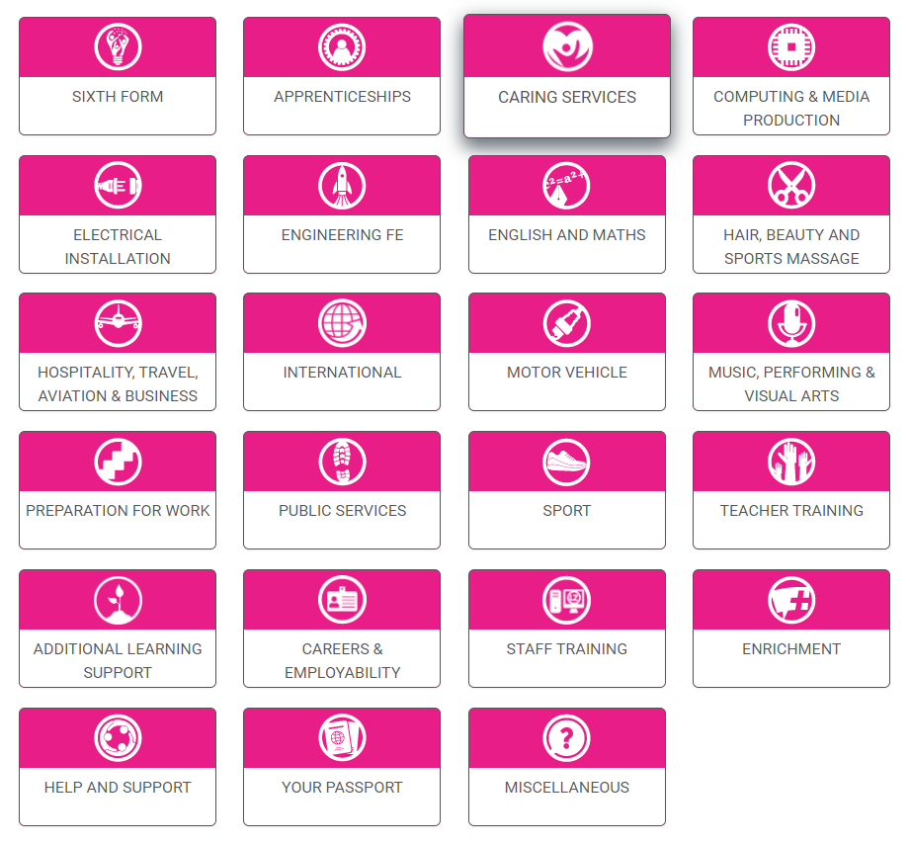This screenshot has width=910, height=844.
Task: Open MISCELLANEOUS category label
Action: tap(566, 787)
